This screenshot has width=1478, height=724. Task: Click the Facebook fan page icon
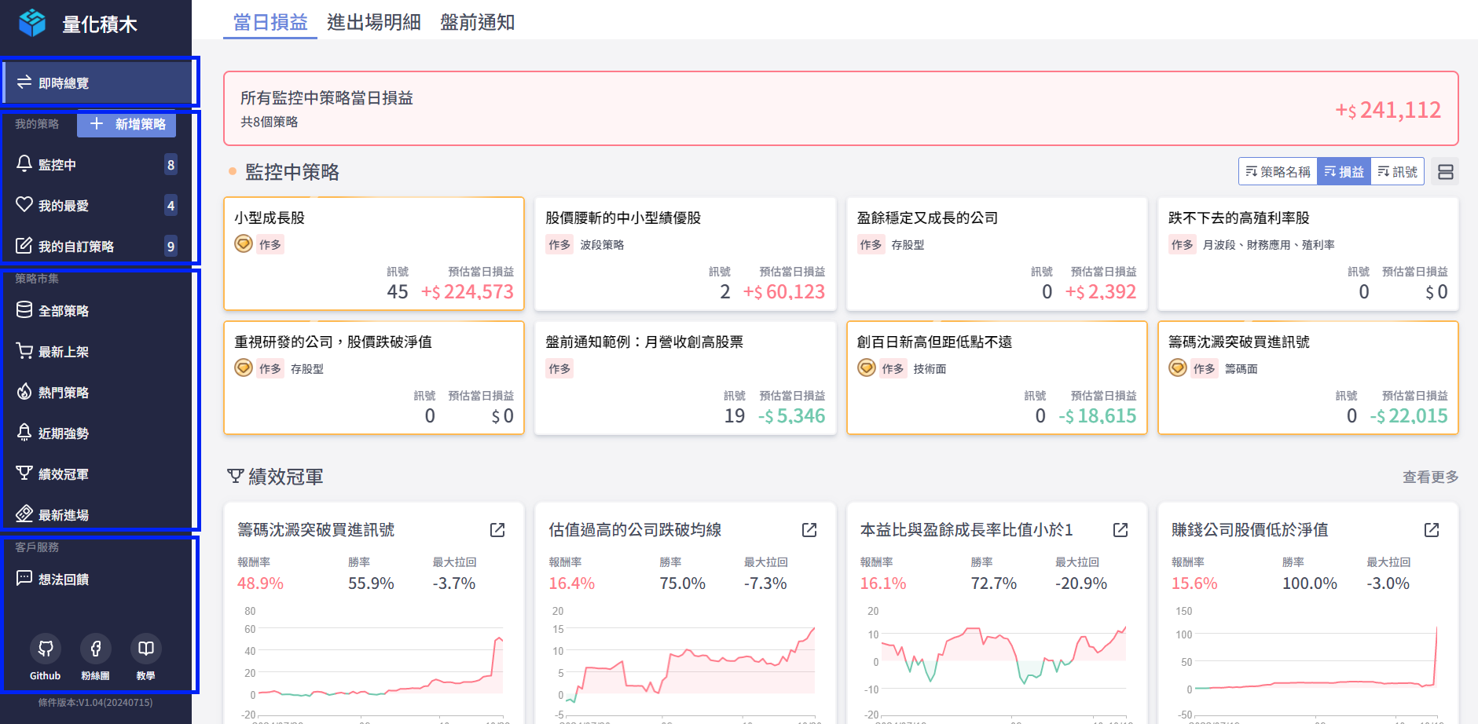pyautogui.click(x=96, y=649)
